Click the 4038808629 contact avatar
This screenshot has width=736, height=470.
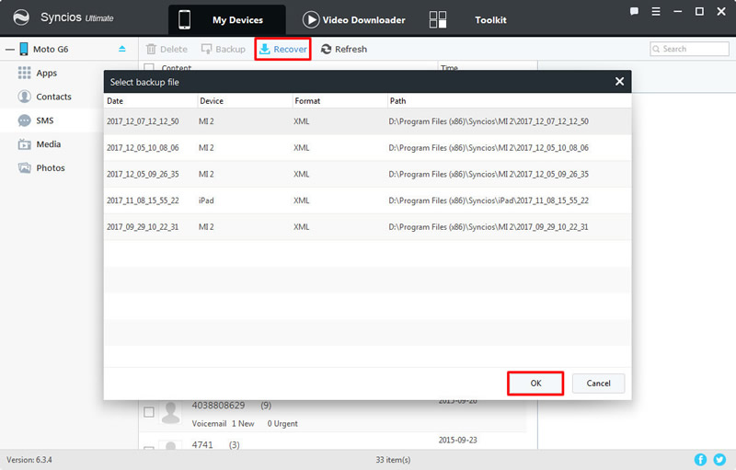click(170, 412)
